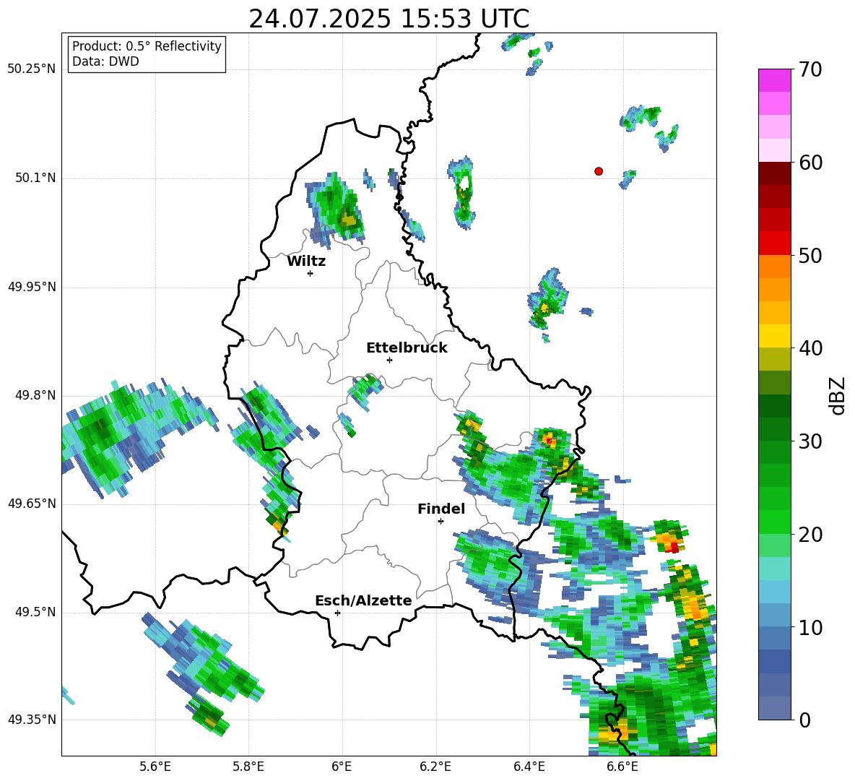Click the colorbar value 50
The height and width of the screenshot is (781, 855).
[810, 255]
